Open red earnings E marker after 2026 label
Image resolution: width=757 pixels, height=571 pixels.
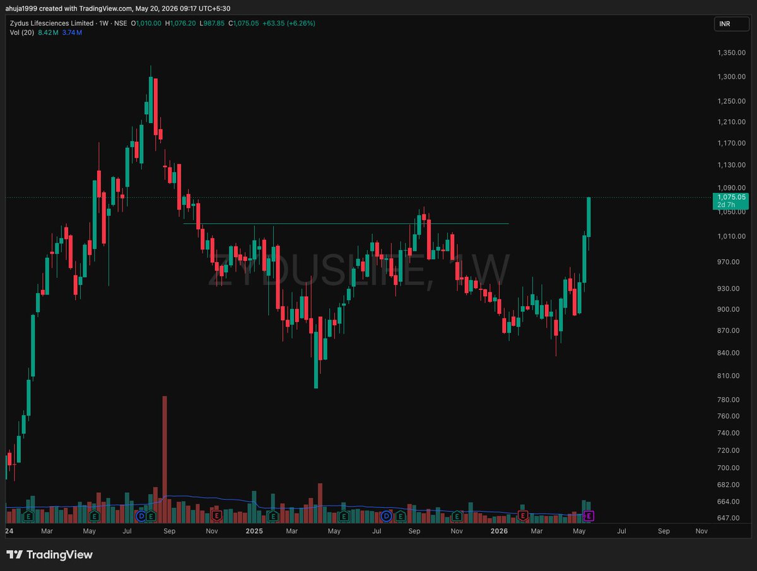point(522,516)
